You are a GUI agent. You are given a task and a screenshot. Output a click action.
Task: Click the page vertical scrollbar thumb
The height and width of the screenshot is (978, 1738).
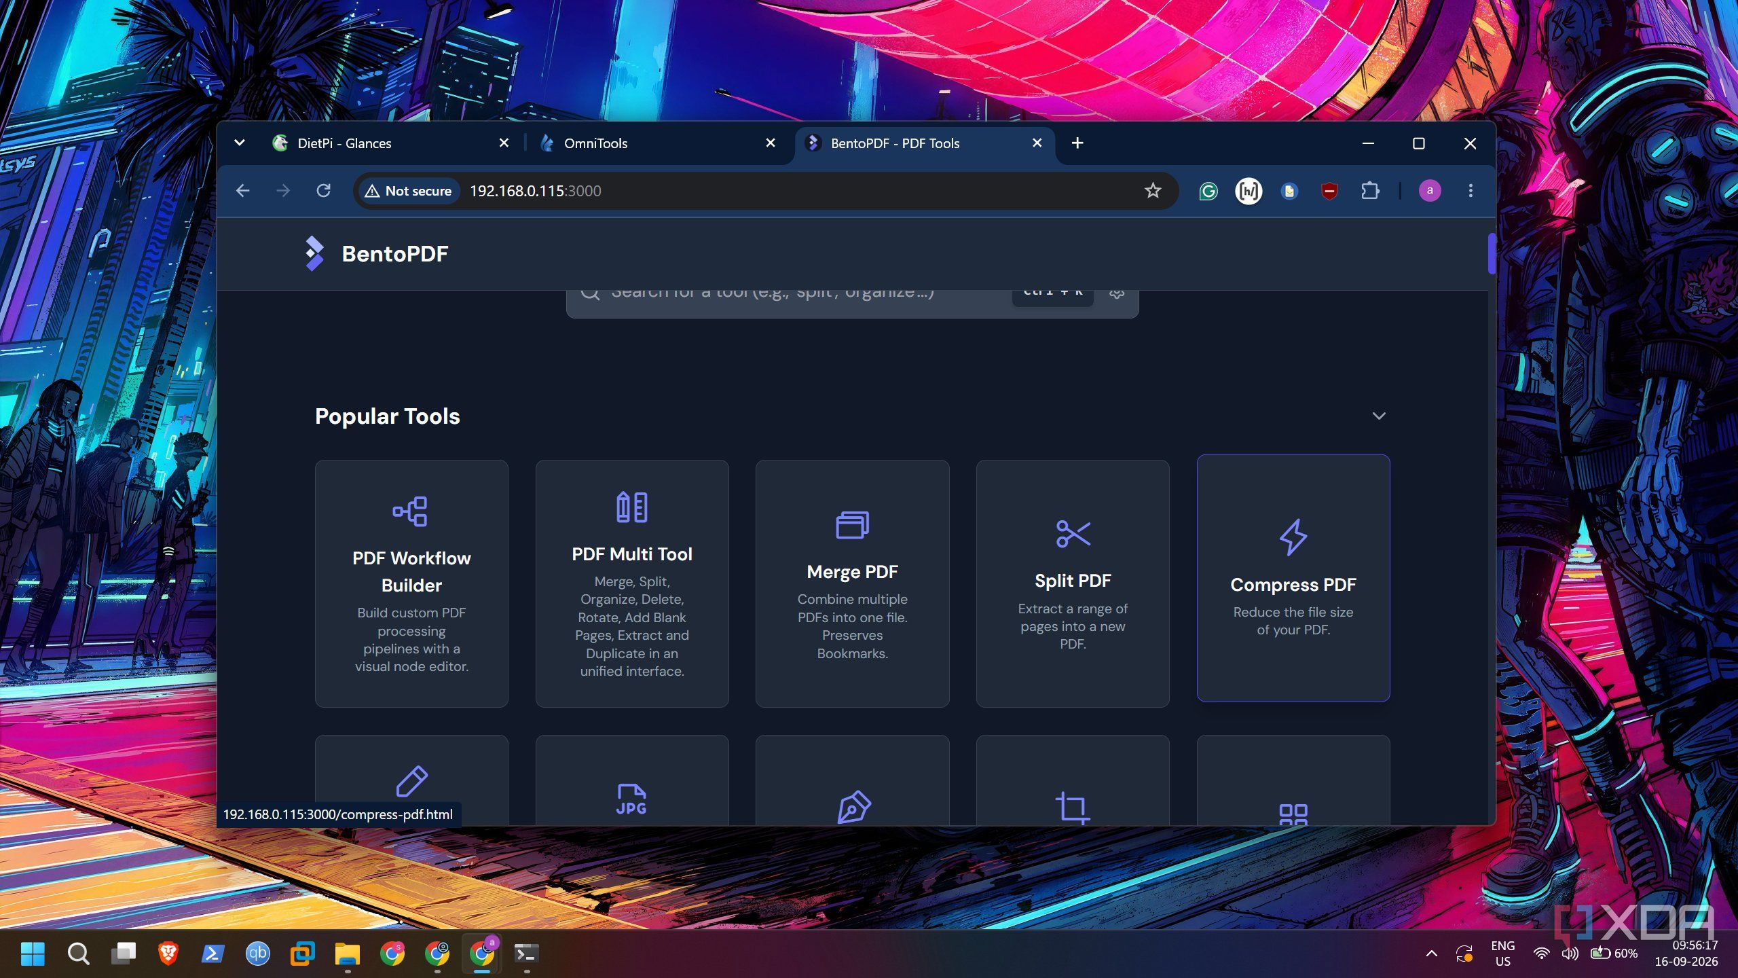tap(1491, 253)
